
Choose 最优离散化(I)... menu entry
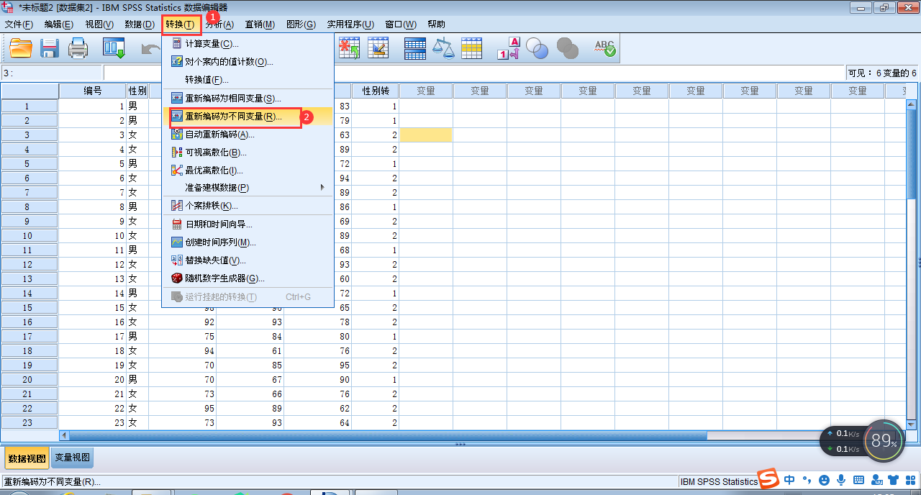pos(248,171)
